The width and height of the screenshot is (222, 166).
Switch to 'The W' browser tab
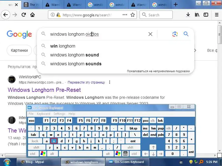32,5
